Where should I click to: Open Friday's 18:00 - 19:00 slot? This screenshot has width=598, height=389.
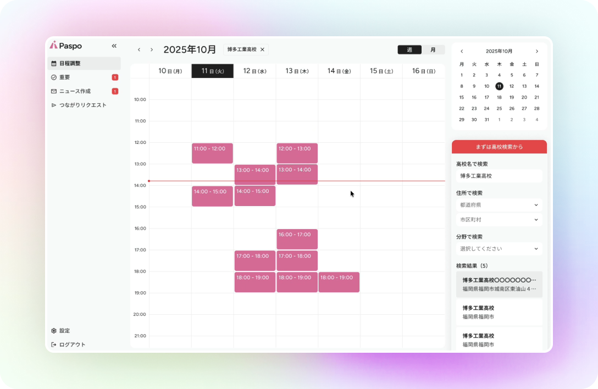[x=339, y=282]
